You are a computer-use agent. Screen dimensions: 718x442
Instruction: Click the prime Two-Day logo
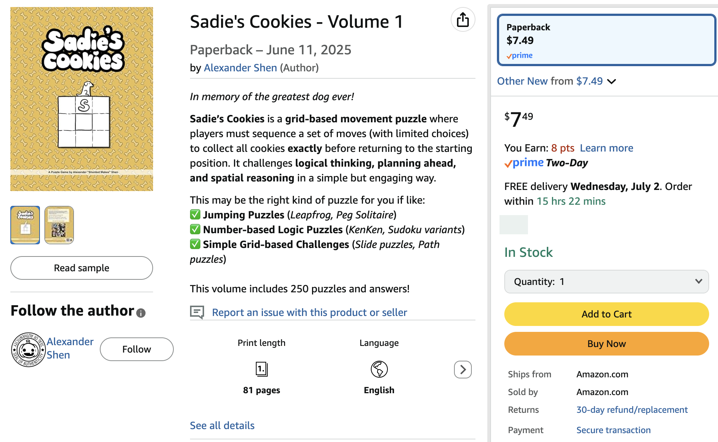(x=546, y=163)
